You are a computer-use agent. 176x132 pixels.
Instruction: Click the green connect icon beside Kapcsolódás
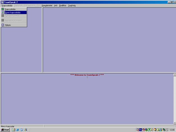[3, 9]
